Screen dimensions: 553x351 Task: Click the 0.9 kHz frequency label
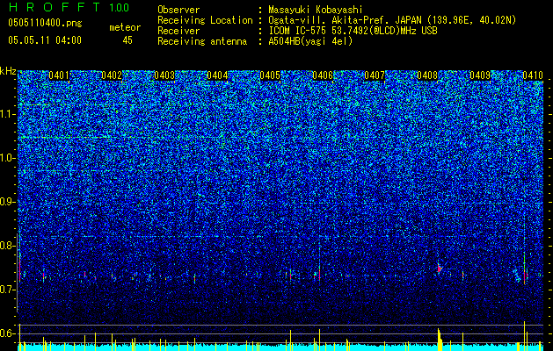[8, 202]
